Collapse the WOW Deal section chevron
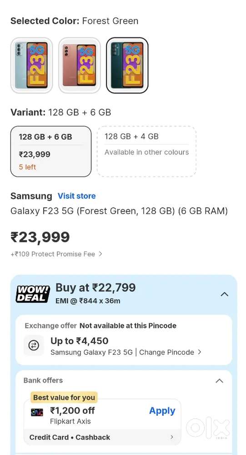The width and height of the screenshot is (246, 455). (224, 294)
